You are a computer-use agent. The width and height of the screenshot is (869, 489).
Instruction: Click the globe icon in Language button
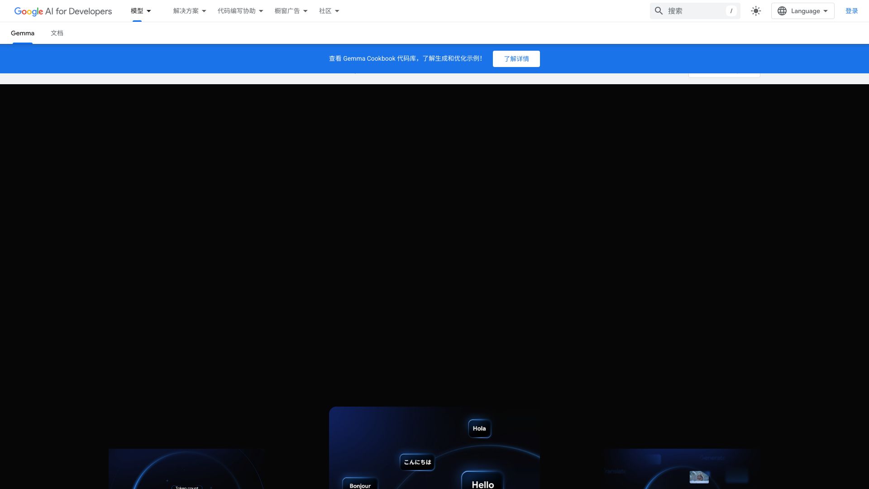tap(782, 11)
